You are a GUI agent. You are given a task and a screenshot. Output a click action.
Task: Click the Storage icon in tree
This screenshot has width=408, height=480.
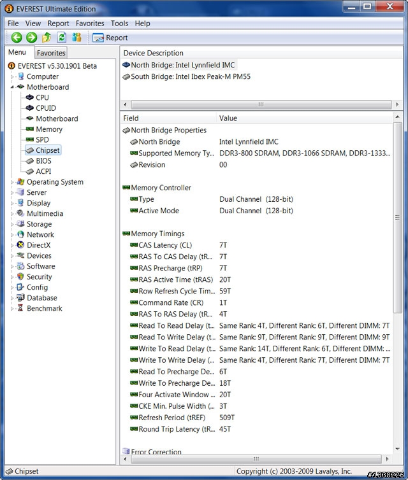click(20, 224)
